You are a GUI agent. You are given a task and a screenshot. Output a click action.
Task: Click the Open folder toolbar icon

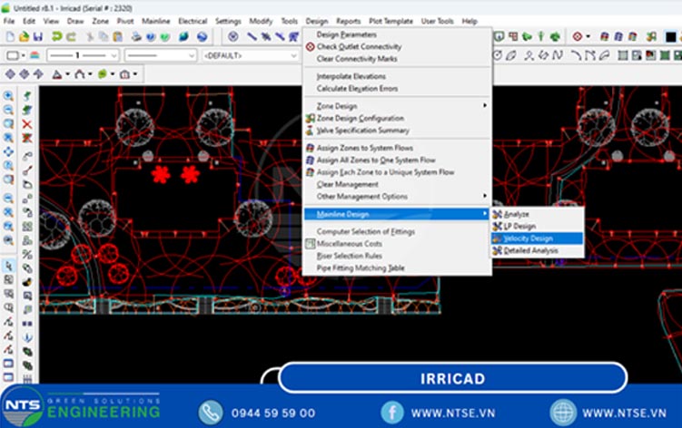point(25,36)
